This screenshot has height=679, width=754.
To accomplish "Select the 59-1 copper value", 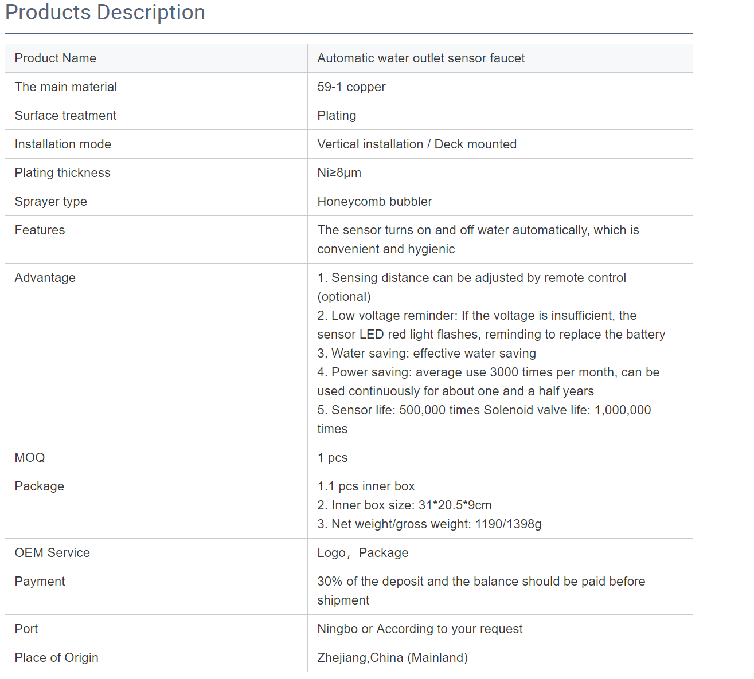I will pos(351,87).
